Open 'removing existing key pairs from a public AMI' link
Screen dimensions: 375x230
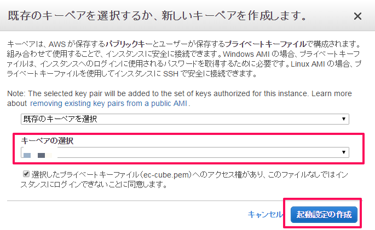pyautogui.click(x=108, y=103)
